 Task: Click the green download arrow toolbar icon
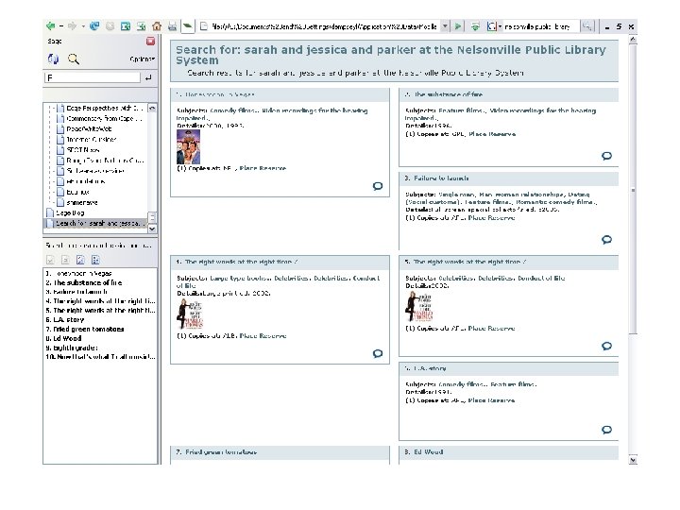click(x=475, y=26)
